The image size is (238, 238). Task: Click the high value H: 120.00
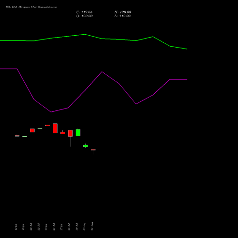point(123,12)
